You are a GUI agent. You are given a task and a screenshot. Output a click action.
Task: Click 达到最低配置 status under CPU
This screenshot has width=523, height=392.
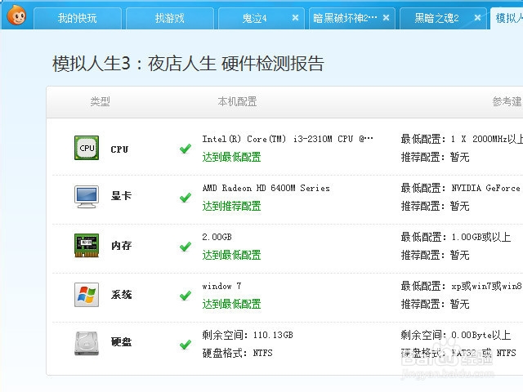click(231, 157)
